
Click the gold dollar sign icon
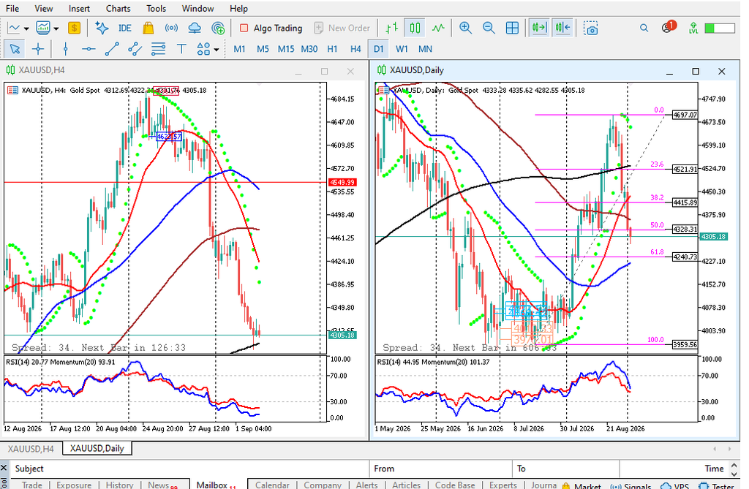[74, 29]
